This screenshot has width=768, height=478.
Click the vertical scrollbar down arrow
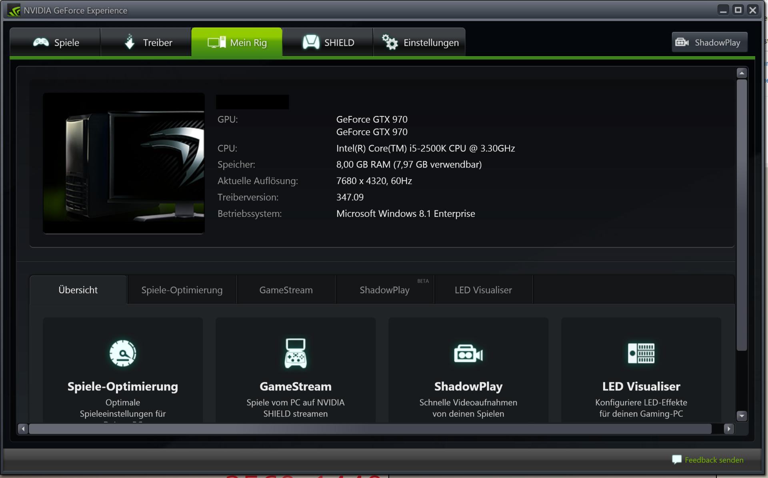742,416
